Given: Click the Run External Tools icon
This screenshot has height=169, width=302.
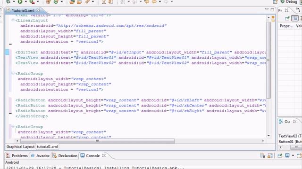Looking at the screenshot, I should pyautogui.click(x=32, y=2).
